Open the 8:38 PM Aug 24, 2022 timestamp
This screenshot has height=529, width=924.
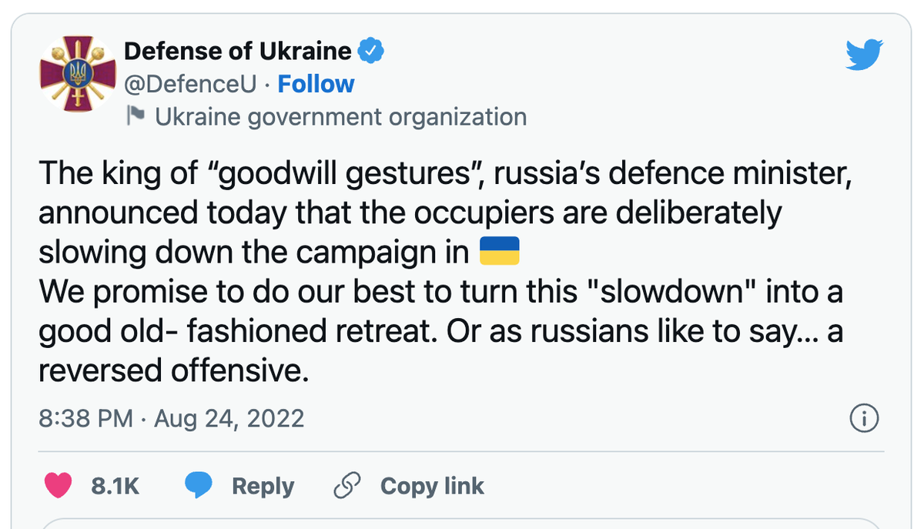pos(172,419)
